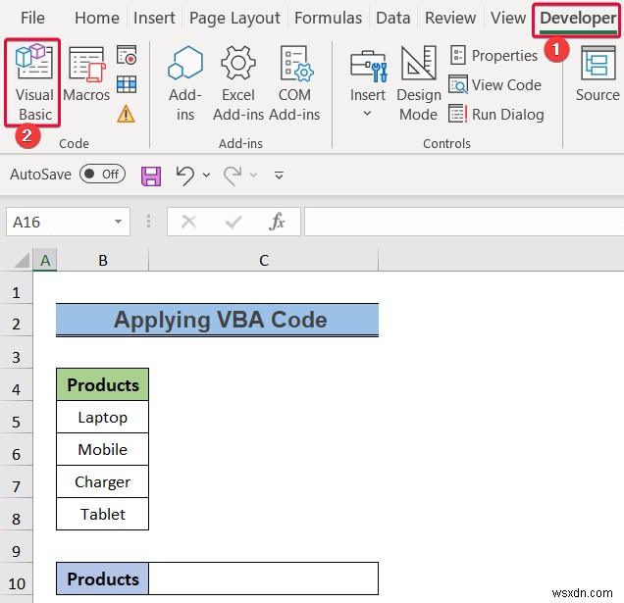Open the Macros dialog
624x603 pixels.
point(86,74)
